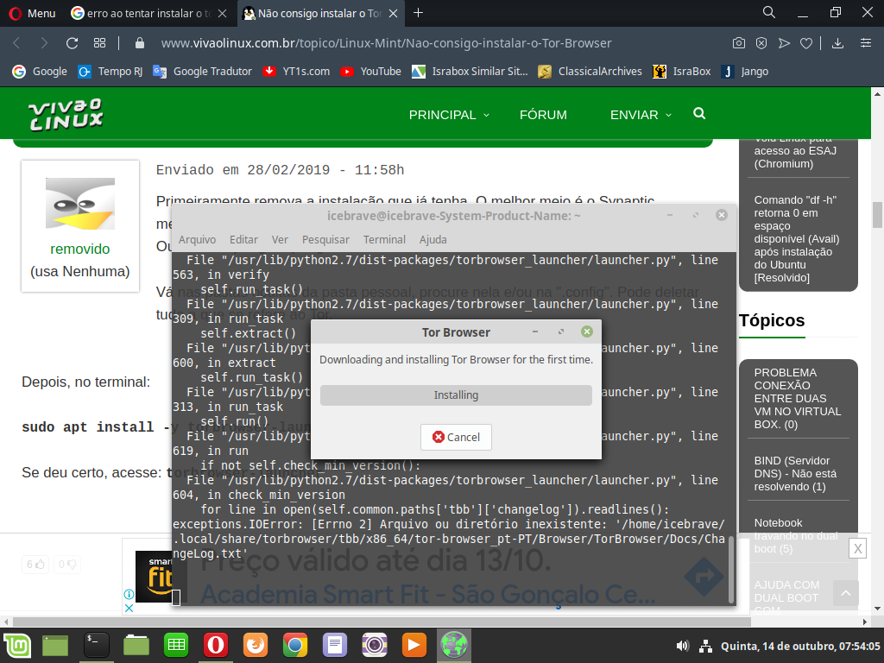Click the address bar URL

386,43
